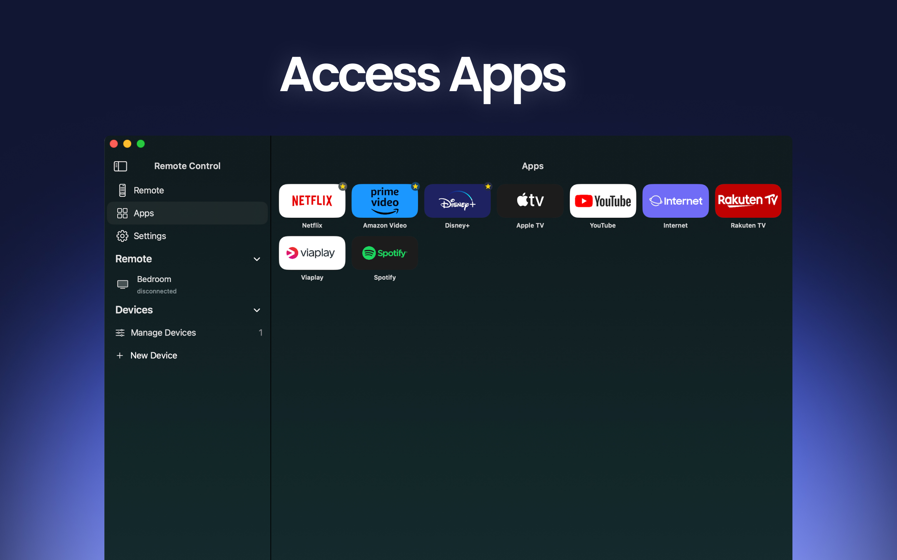This screenshot has width=897, height=560.
Task: Open Manage Devices in sidebar
Action: click(187, 333)
